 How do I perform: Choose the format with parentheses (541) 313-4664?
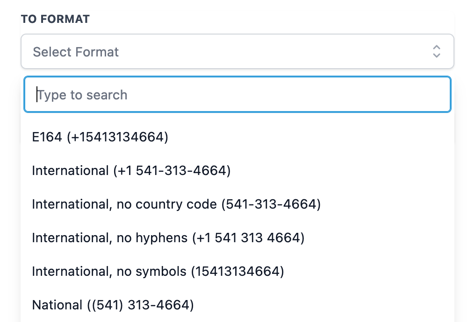[x=113, y=305]
